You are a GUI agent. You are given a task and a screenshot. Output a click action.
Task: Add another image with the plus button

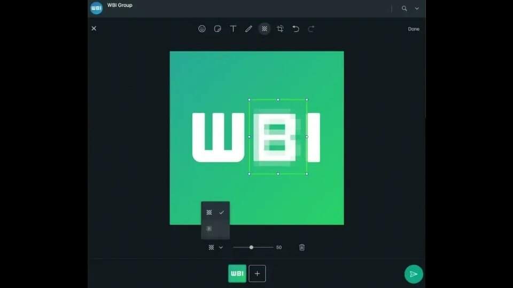click(x=257, y=274)
